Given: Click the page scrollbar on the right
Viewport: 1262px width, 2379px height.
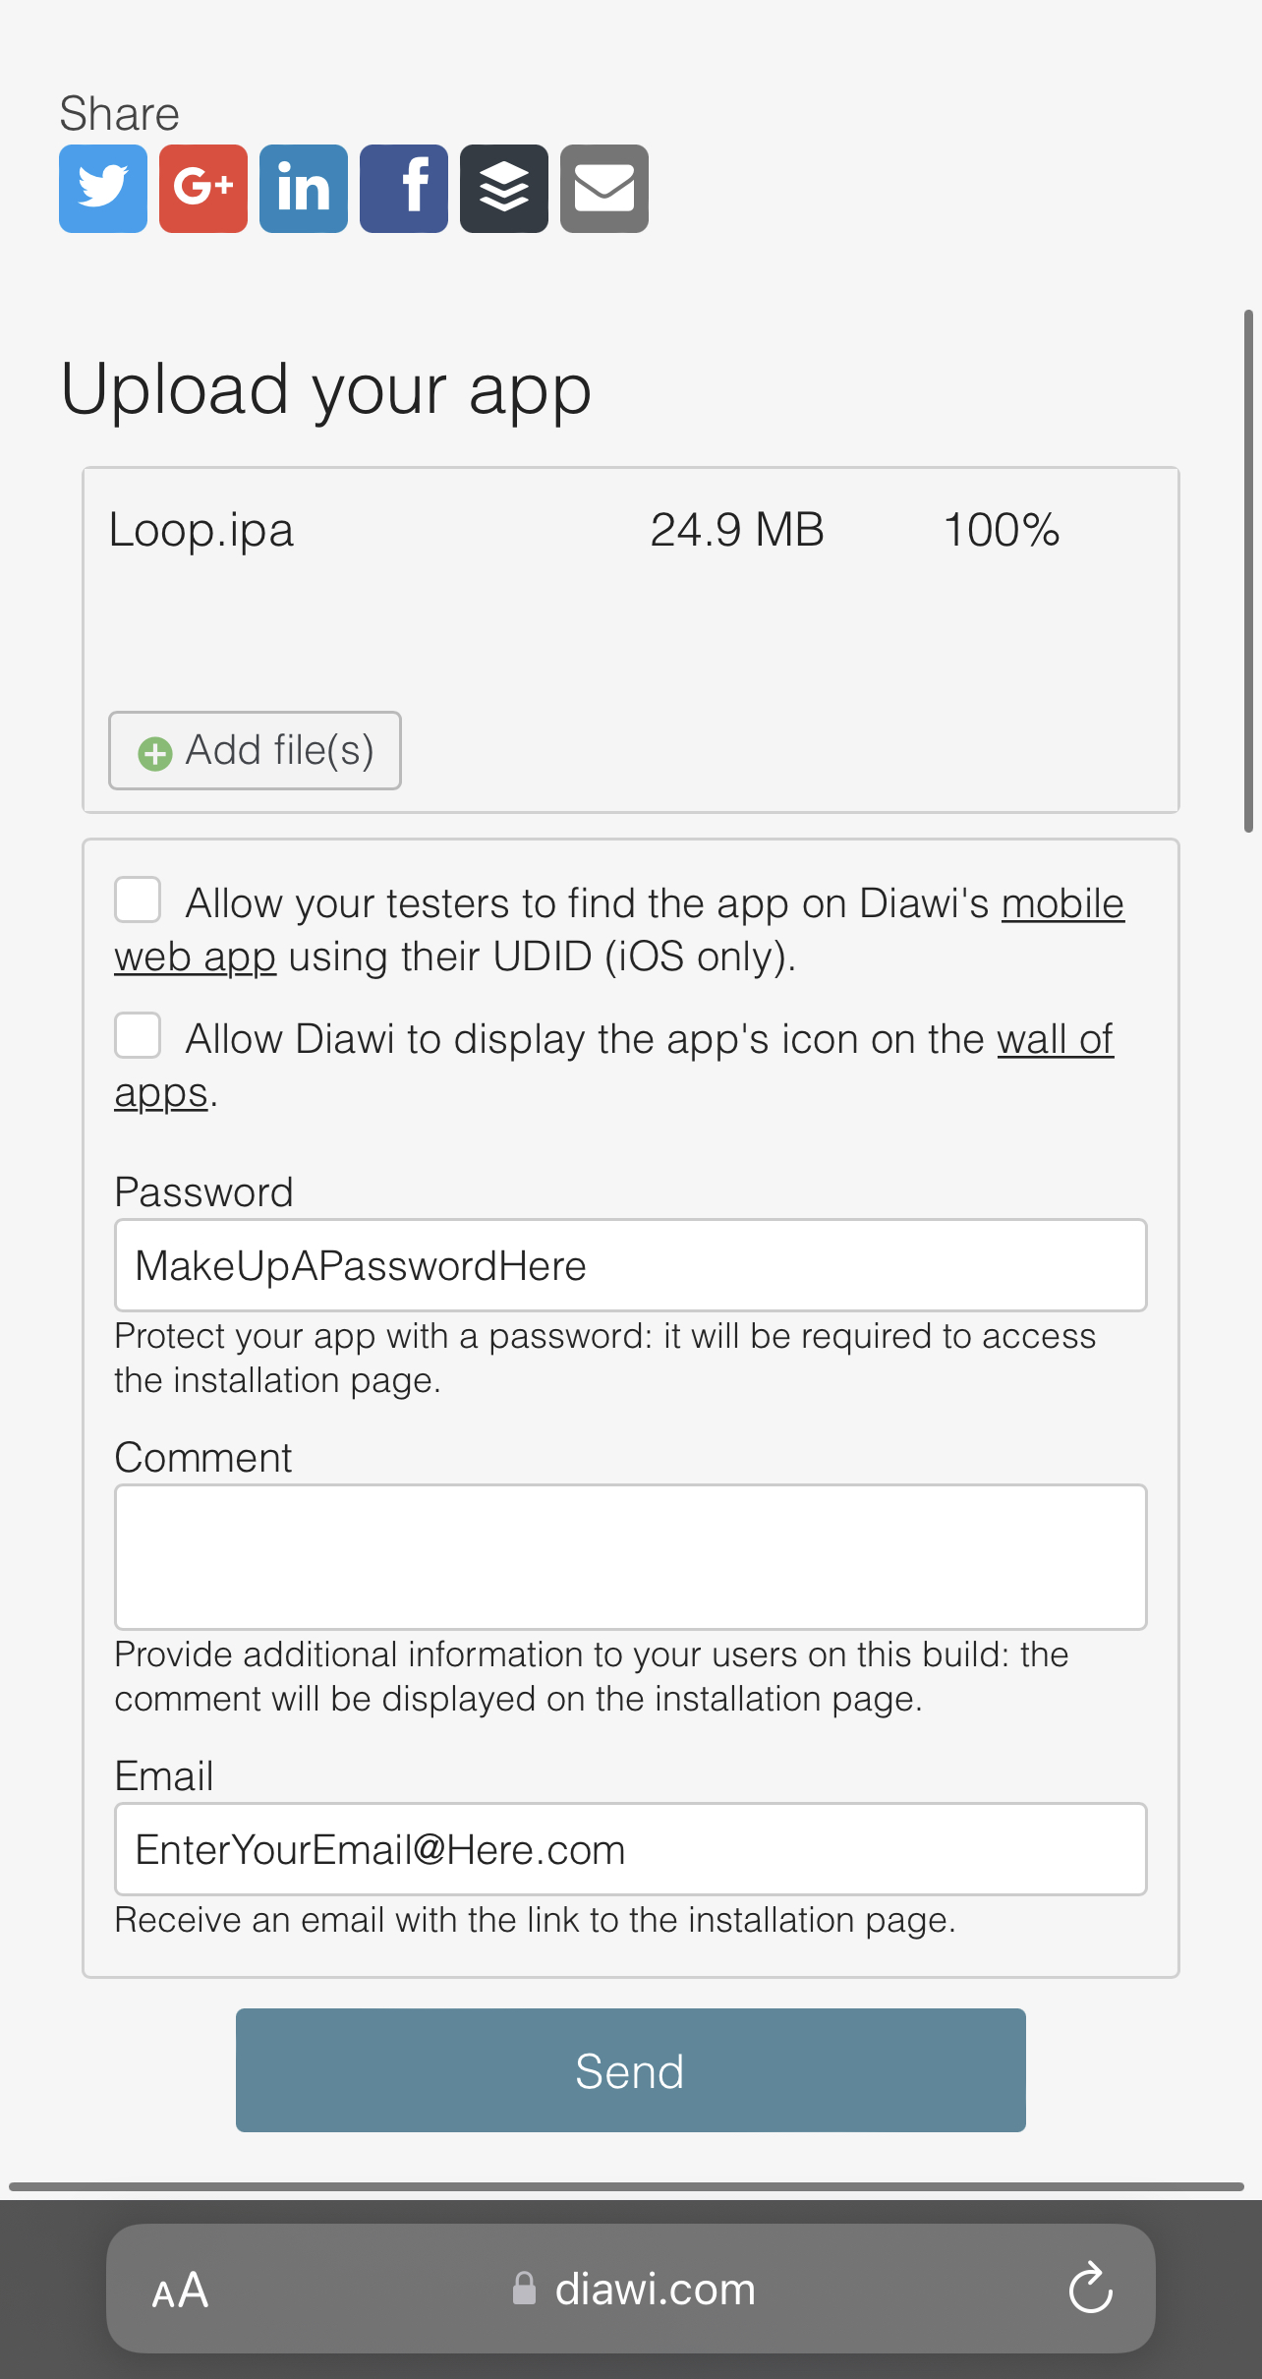Looking at the screenshot, I should pyautogui.click(x=1248, y=571).
